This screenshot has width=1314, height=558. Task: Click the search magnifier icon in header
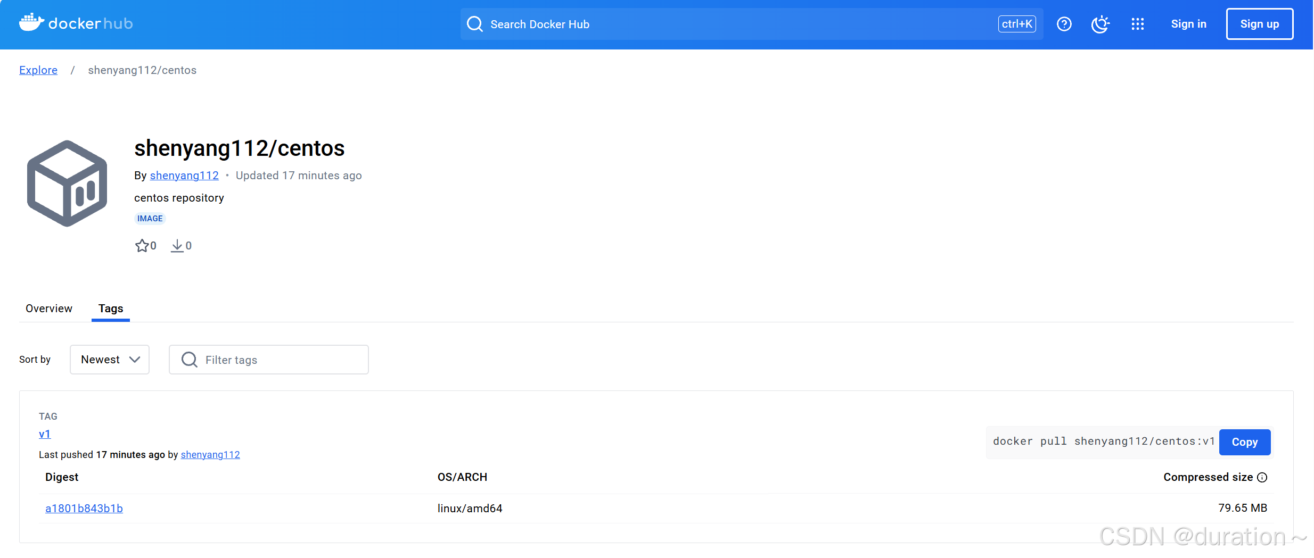click(474, 24)
